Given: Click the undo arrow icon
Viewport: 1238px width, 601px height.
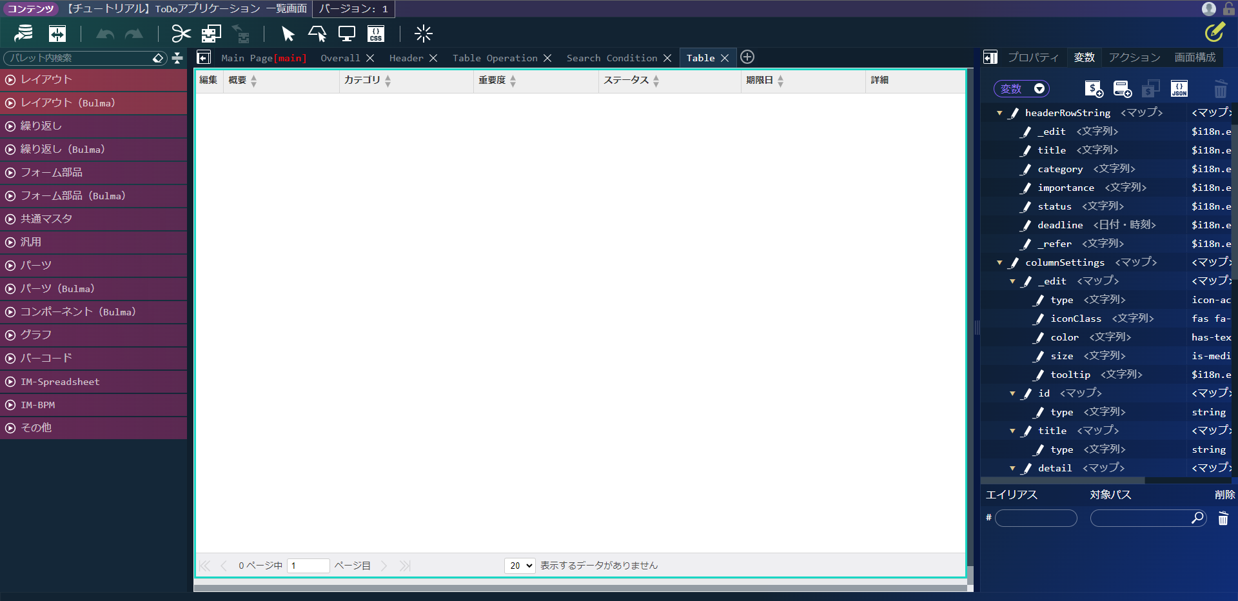Looking at the screenshot, I should point(105,34).
